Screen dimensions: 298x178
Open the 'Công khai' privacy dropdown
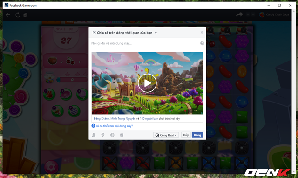166,135
